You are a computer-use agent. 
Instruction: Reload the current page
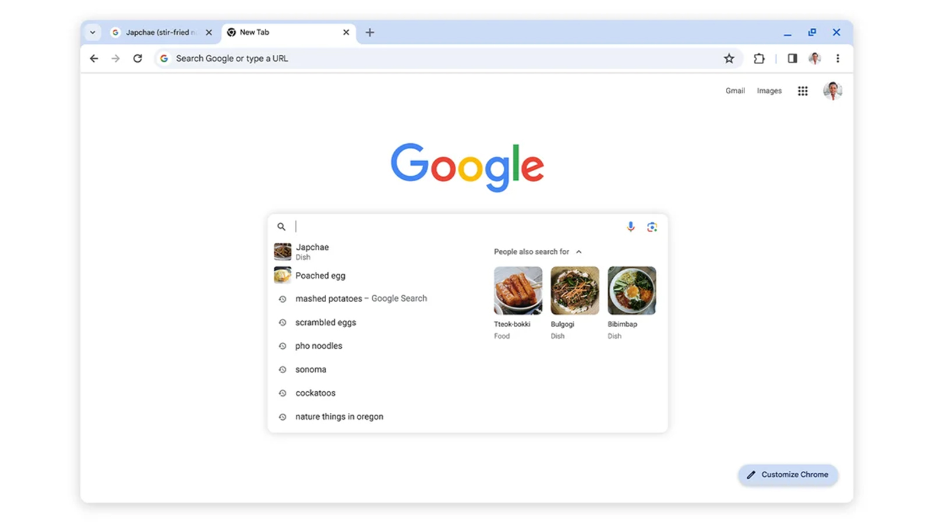pos(137,58)
